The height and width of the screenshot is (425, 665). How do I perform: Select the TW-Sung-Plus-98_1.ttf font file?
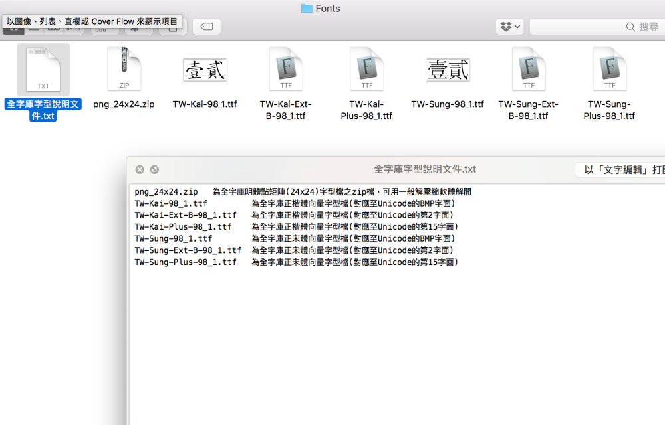click(x=609, y=69)
